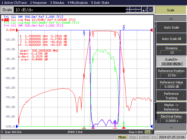Click the Auto Scale softkey
Image resolution: width=187 pixels, height=140 pixels.
(x=171, y=27)
